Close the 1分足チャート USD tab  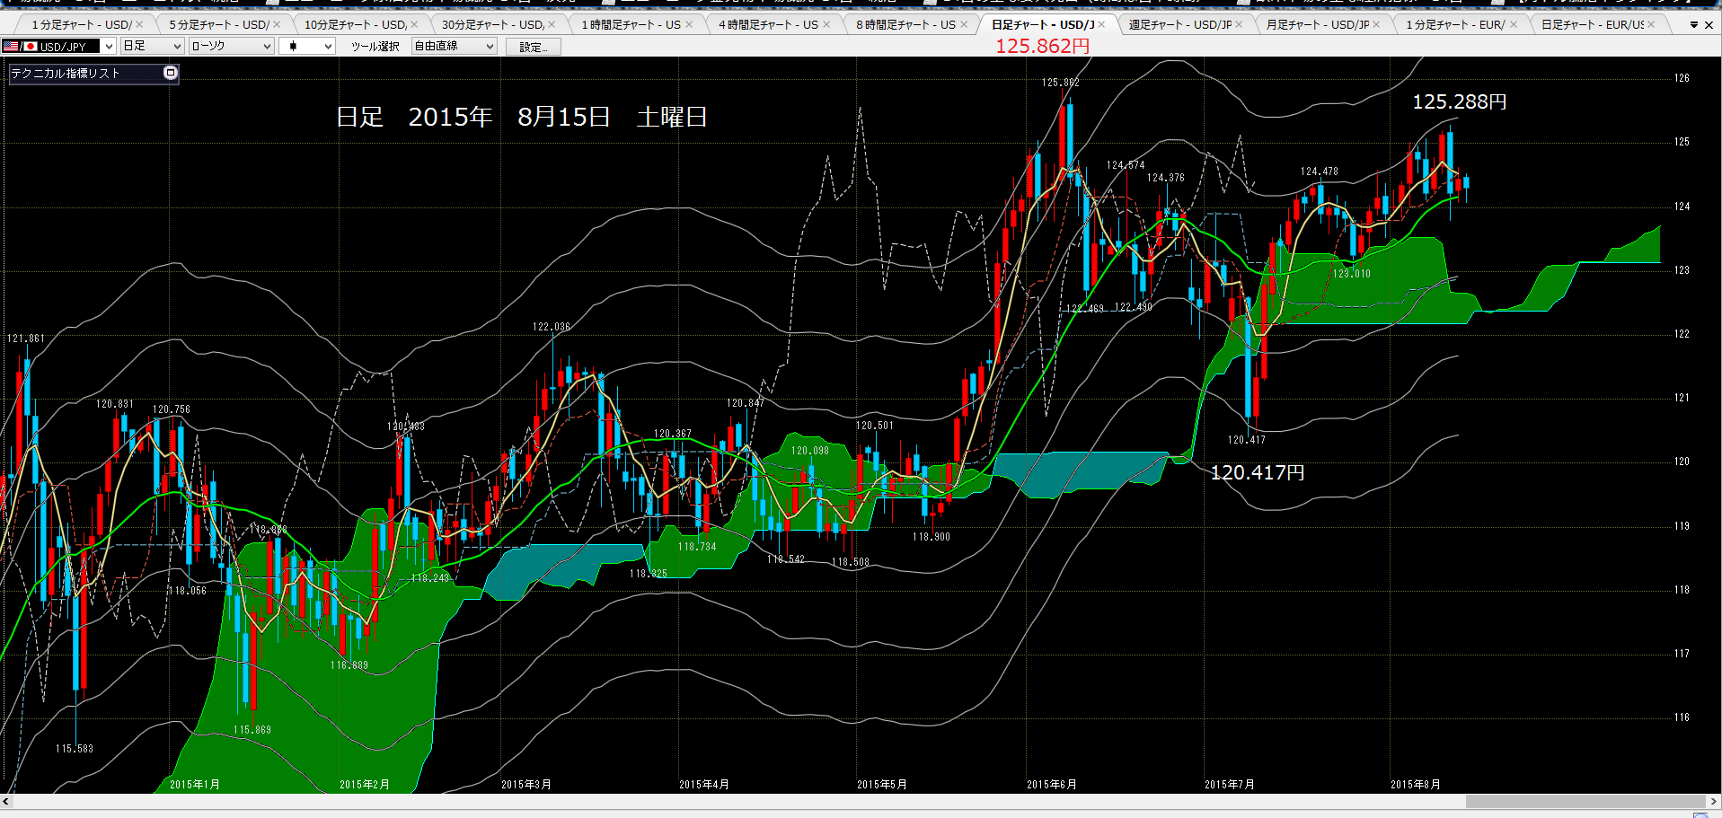139,24
